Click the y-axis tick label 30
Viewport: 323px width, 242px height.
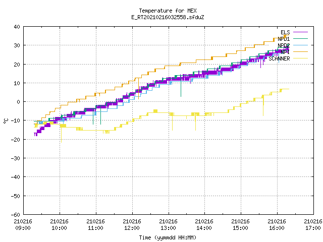tap(17, 45)
